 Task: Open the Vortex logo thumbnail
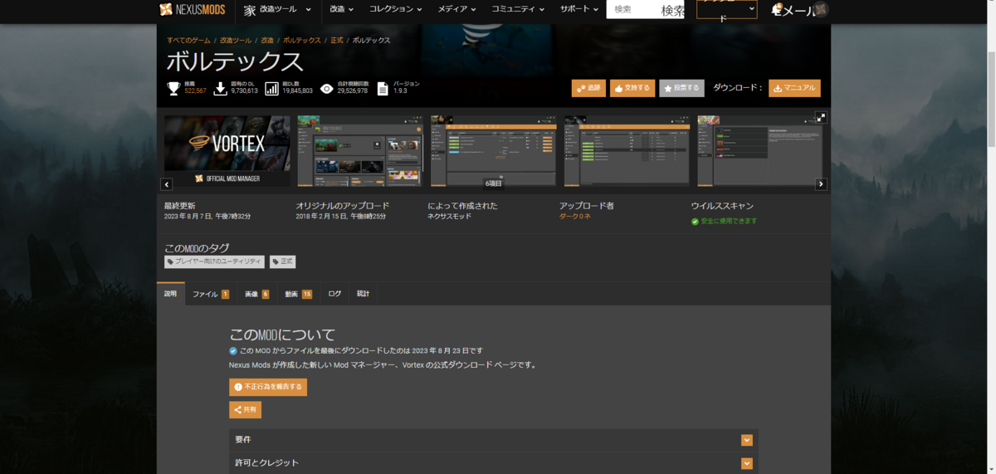[227, 150]
